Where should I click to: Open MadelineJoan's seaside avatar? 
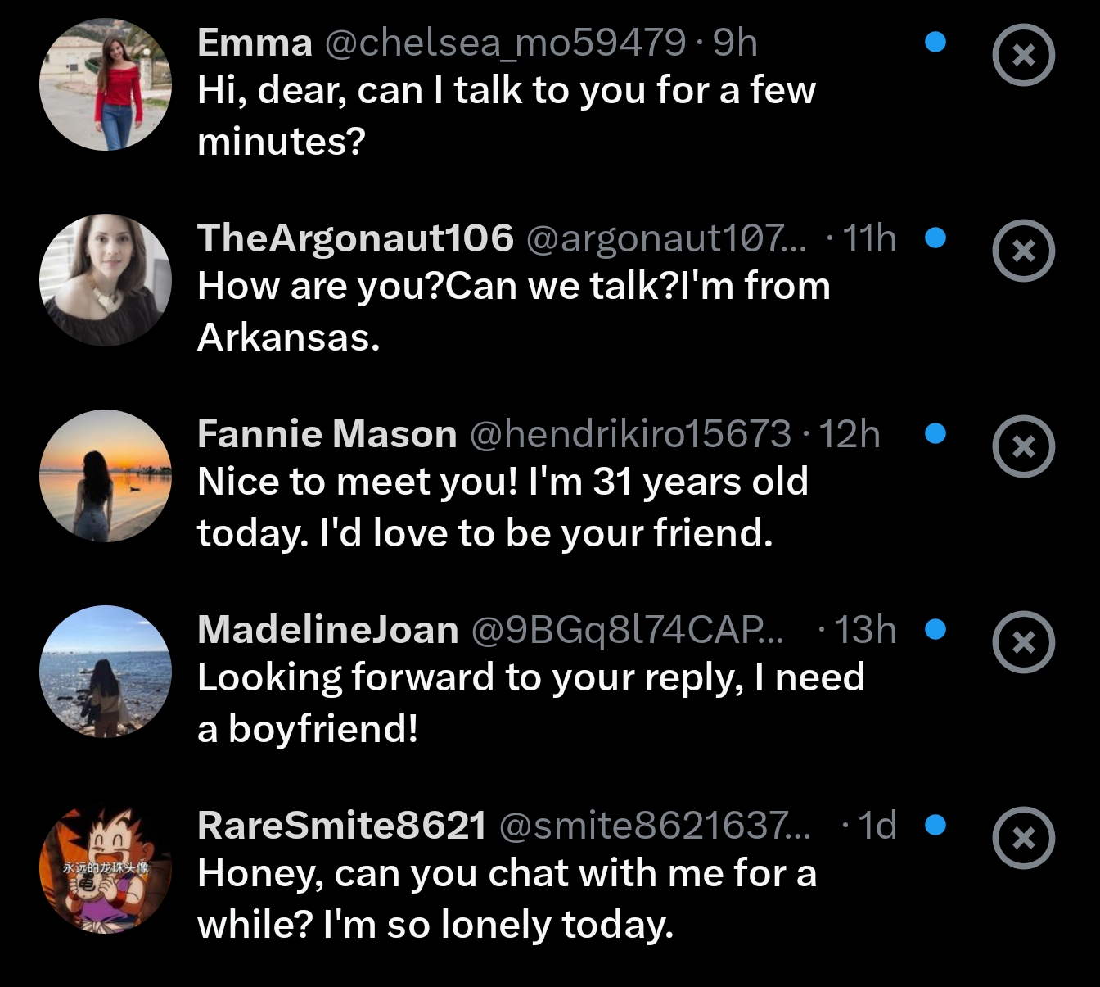[x=106, y=672]
